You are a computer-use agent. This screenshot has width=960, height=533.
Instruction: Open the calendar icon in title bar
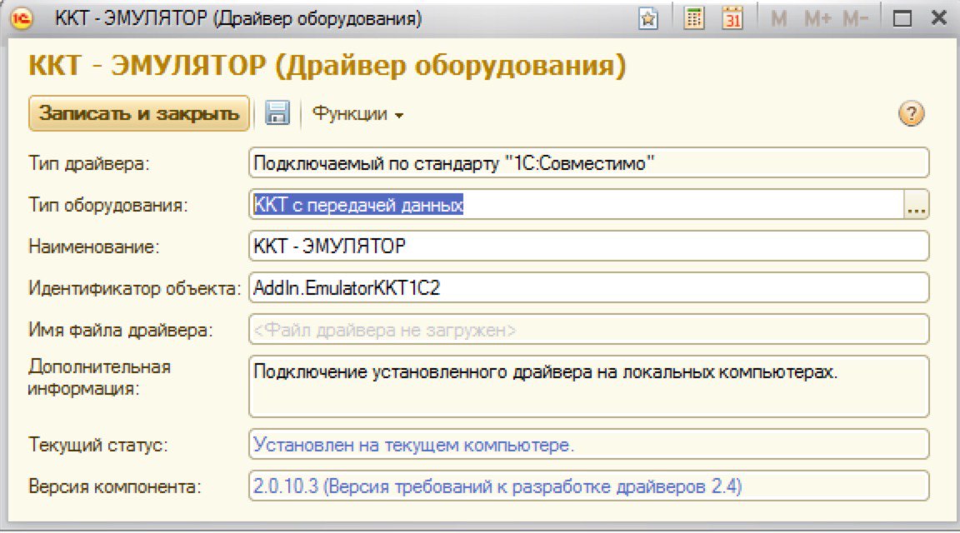click(x=732, y=19)
